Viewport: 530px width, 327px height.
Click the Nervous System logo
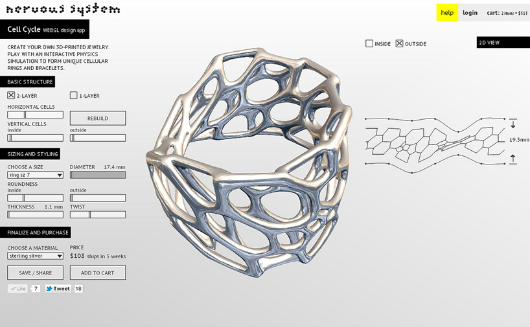point(63,9)
